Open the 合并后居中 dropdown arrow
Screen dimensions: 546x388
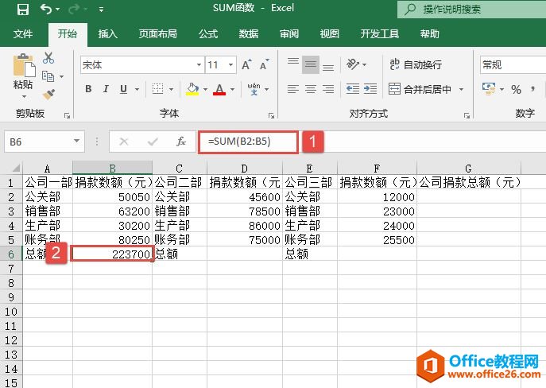click(x=461, y=90)
